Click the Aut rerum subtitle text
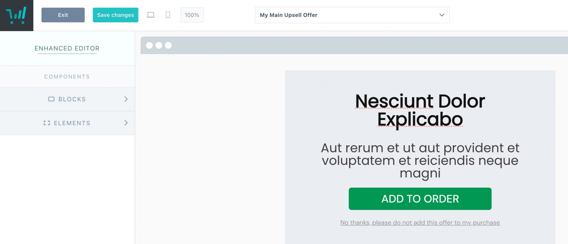Screen dimensions: 568x244 point(420,160)
